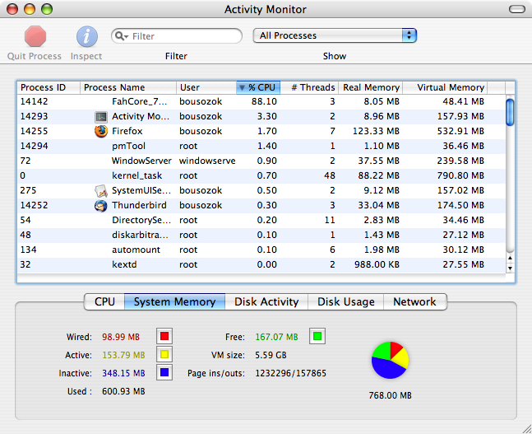Click the 988.00 KB memory value
The width and height of the screenshot is (532, 434).
pos(377,264)
